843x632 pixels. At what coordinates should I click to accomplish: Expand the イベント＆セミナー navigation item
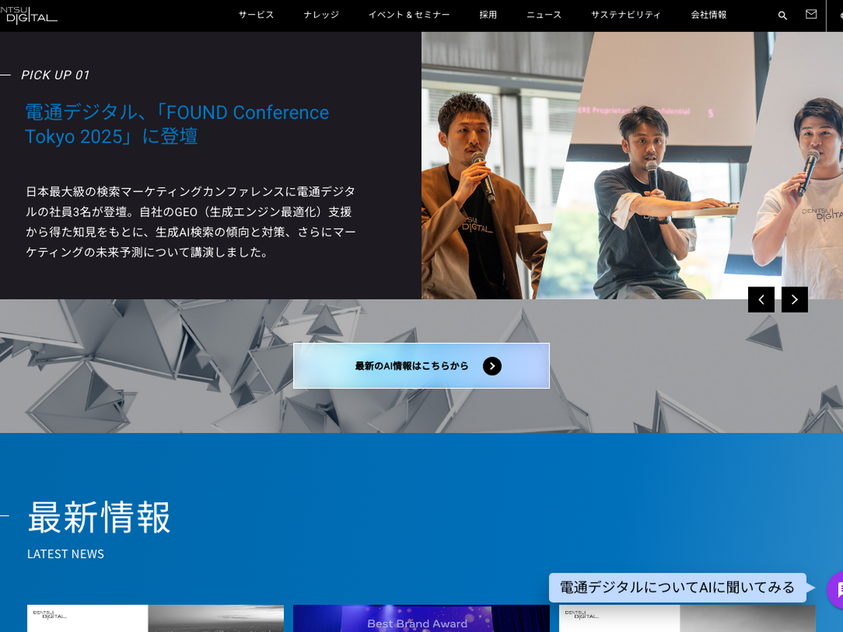click(409, 15)
